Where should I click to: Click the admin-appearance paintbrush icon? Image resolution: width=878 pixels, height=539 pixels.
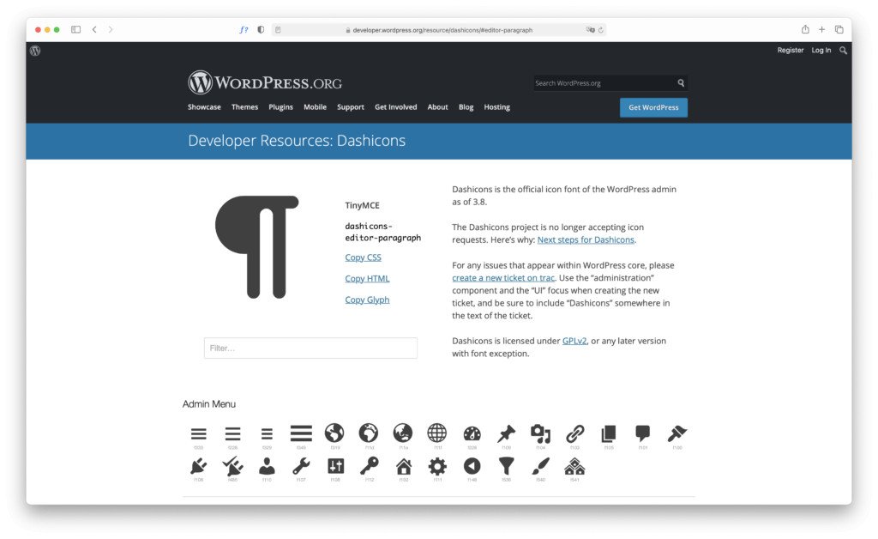point(677,433)
